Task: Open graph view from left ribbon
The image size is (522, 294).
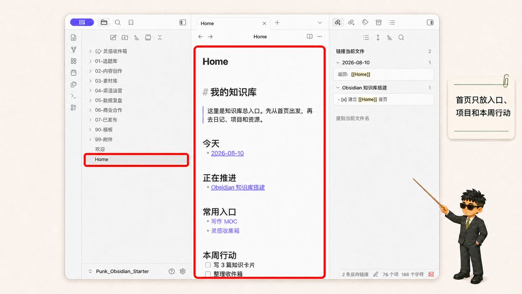Action: [74, 50]
